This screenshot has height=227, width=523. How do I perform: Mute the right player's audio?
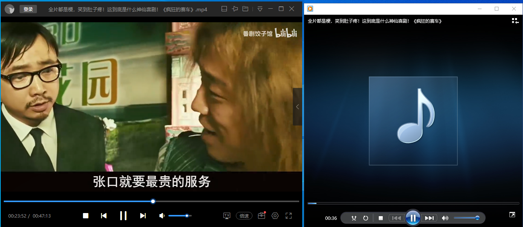tap(445, 218)
